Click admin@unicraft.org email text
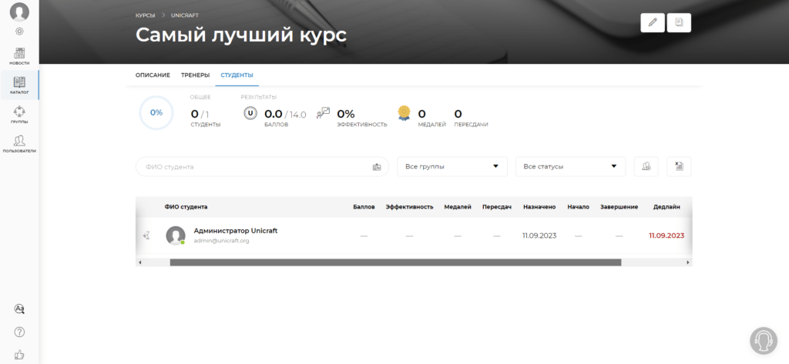789x364 pixels. pyautogui.click(x=221, y=241)
